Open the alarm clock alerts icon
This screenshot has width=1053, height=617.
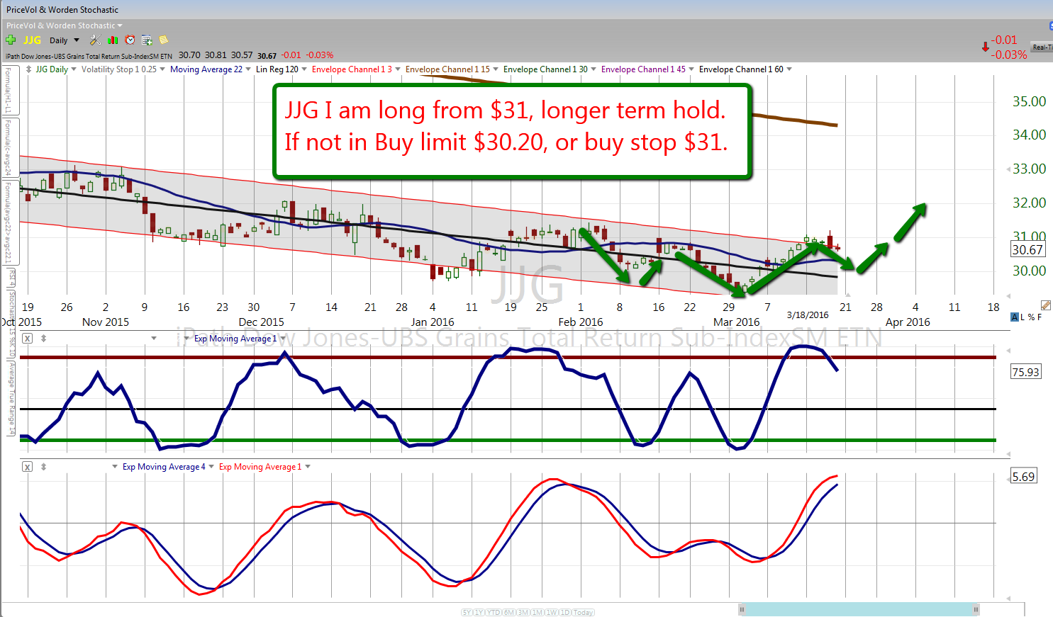pyautogui.click(x=130, y=40)
